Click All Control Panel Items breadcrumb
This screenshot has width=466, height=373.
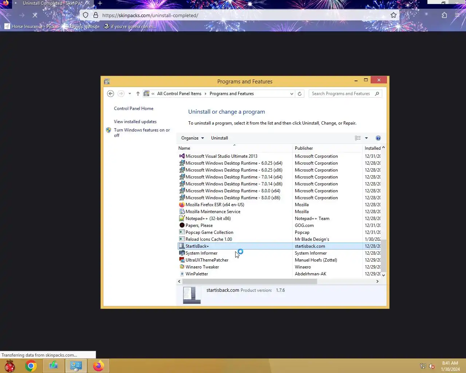click(x=179, y=94)
